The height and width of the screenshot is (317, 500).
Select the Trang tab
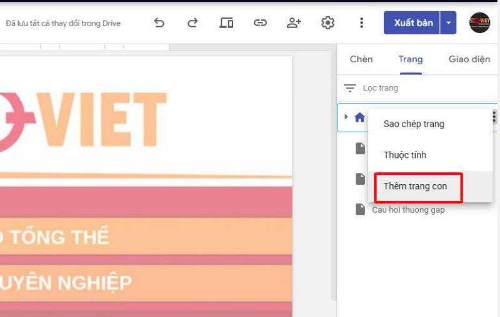(x=411, y=59)
